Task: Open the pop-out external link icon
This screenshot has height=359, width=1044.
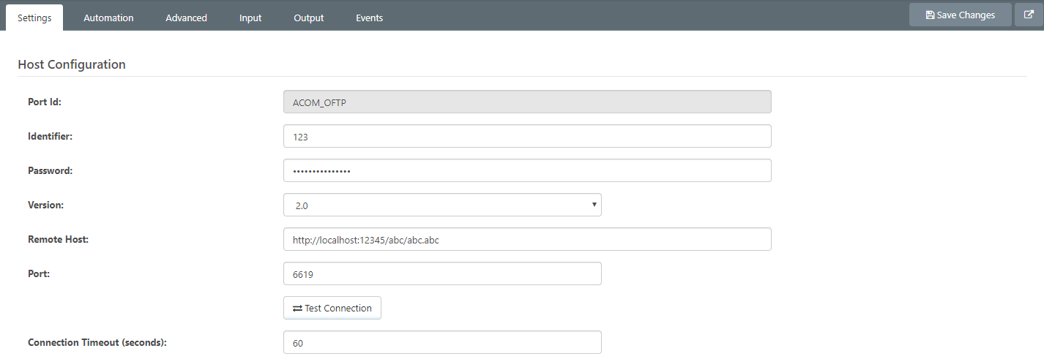Action: click(1028, 15)
